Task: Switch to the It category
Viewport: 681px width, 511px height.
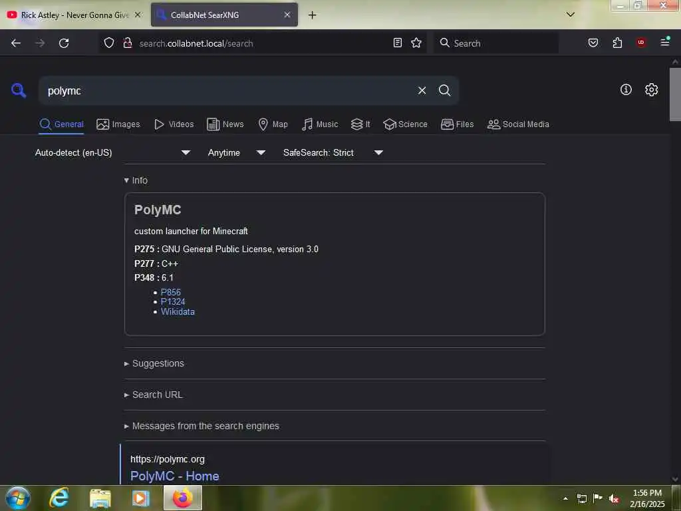Action: [360, 124]
